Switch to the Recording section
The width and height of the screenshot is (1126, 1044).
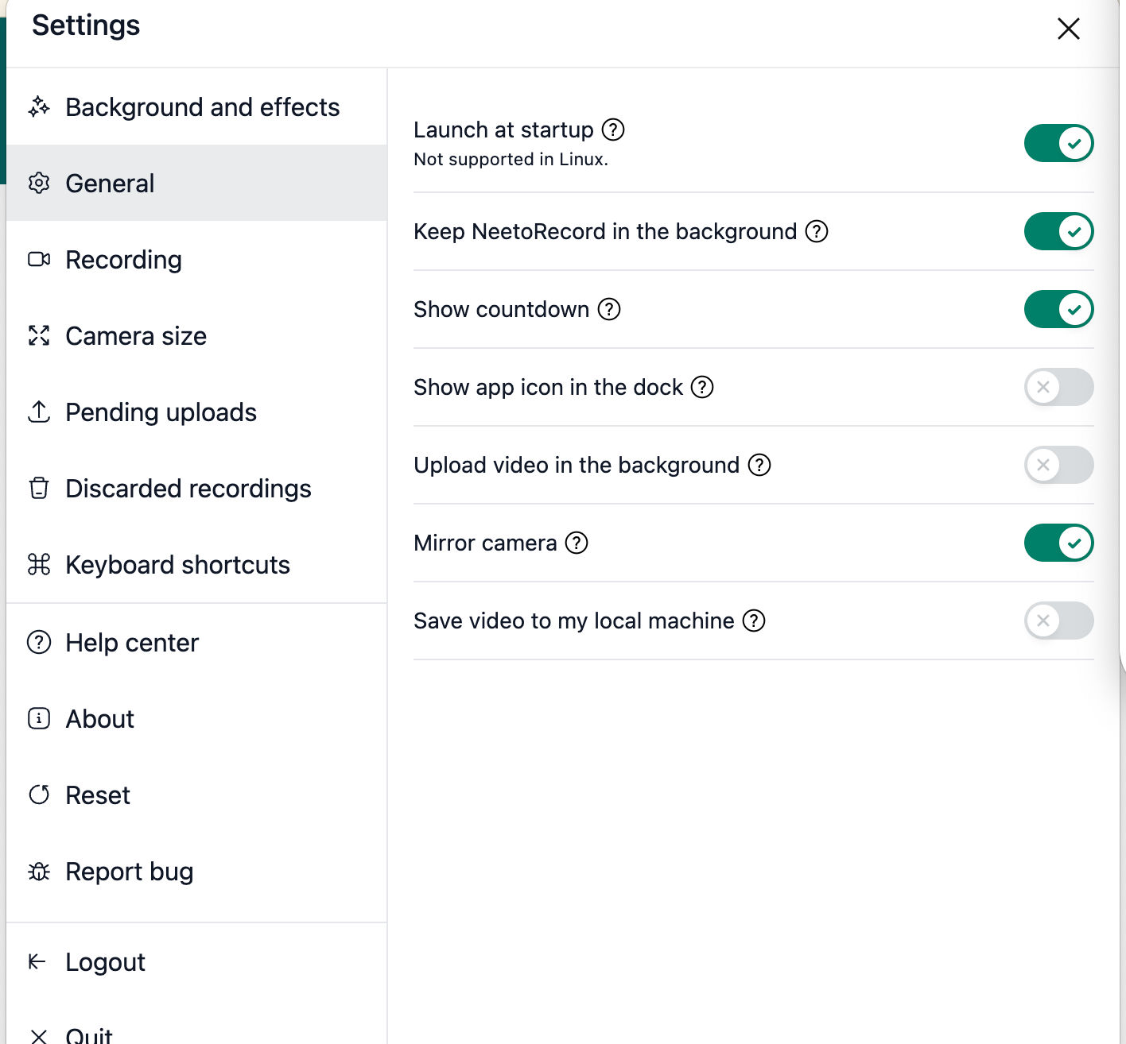coord(123,260)
